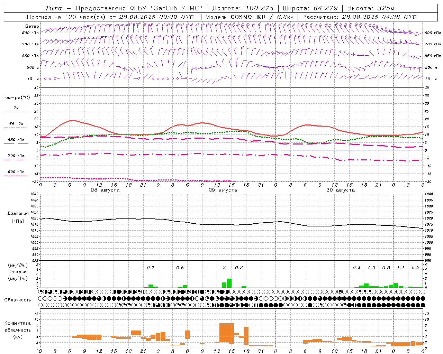Click the precipitation value "0.7"
This screenshot has width=443, height=354.
(x=151, y=268)
